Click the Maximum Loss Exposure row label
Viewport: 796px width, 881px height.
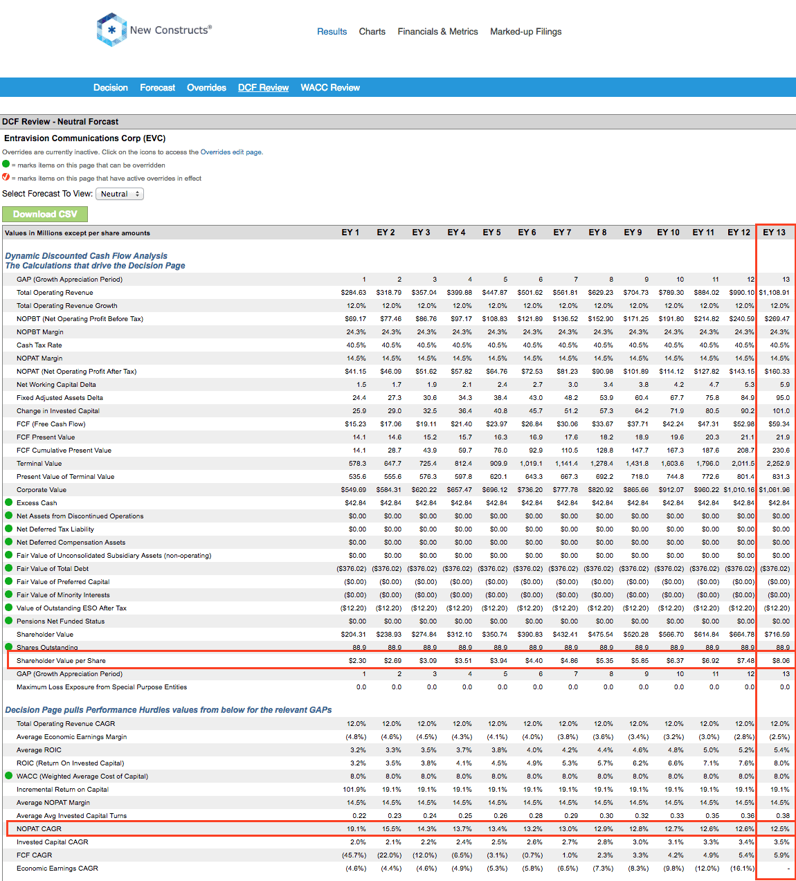pos(102,687)
